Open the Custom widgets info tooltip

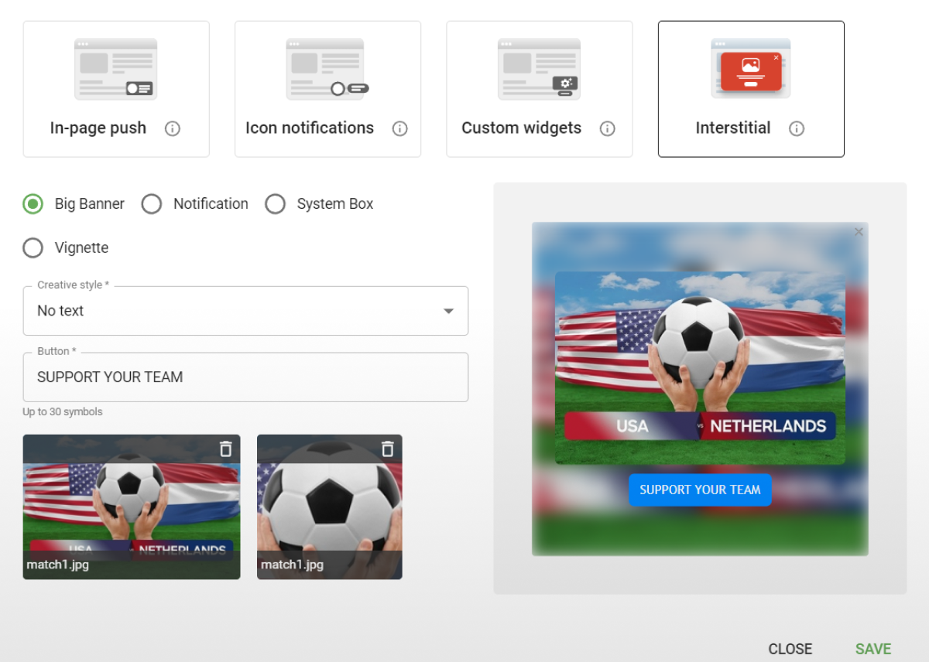(608, 128)
